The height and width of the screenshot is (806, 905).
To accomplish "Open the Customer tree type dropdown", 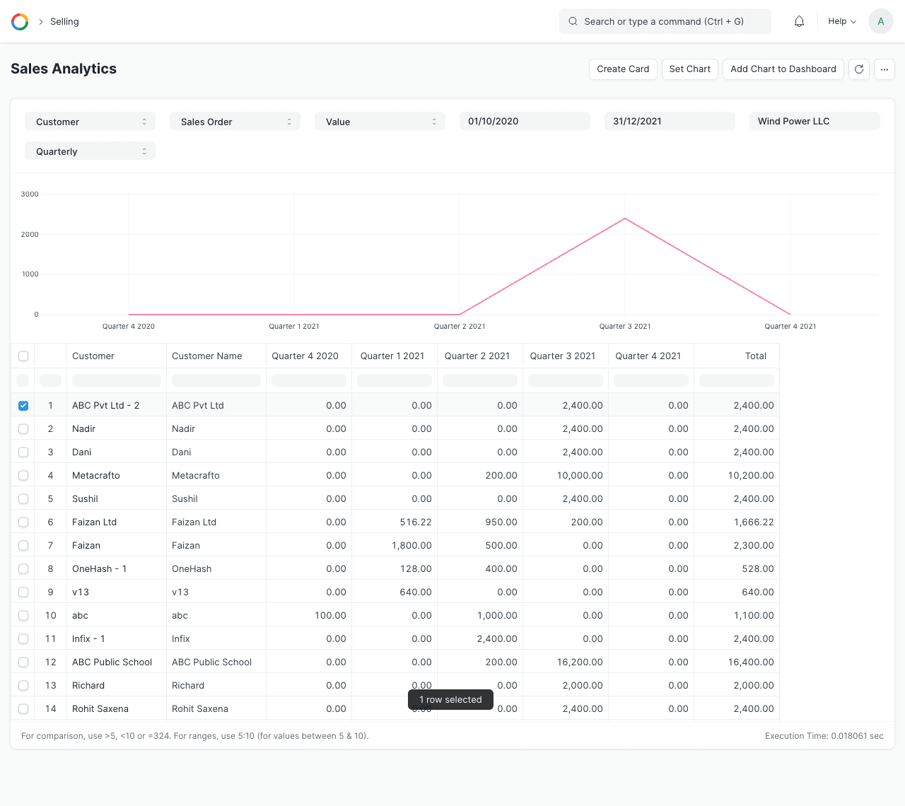I will [90, 122].
